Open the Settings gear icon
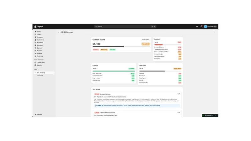The width and height of the screenshot is (251, 141). [x=35, y=115]
